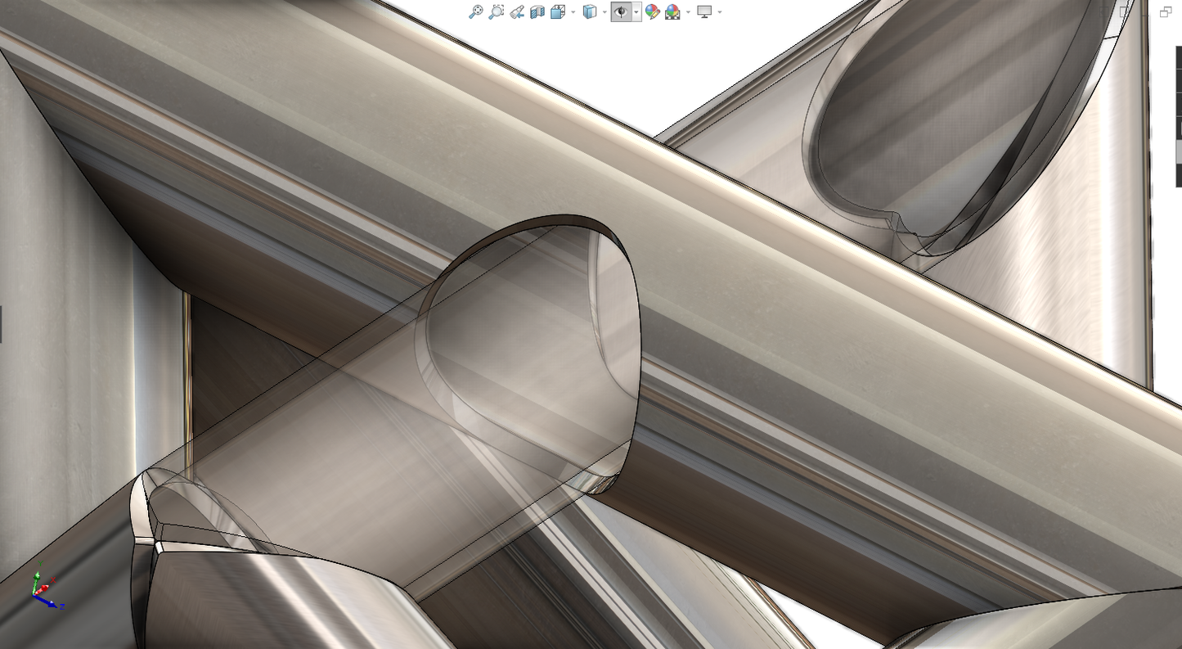This screenshot has height=649, width=1182.
Task: Open the Display Style dropdown arrow
Action: click(604, 12)
